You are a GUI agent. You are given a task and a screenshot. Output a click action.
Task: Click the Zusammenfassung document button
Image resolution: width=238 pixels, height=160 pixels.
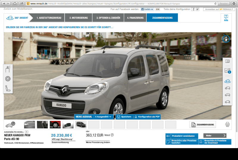point(203,125)
